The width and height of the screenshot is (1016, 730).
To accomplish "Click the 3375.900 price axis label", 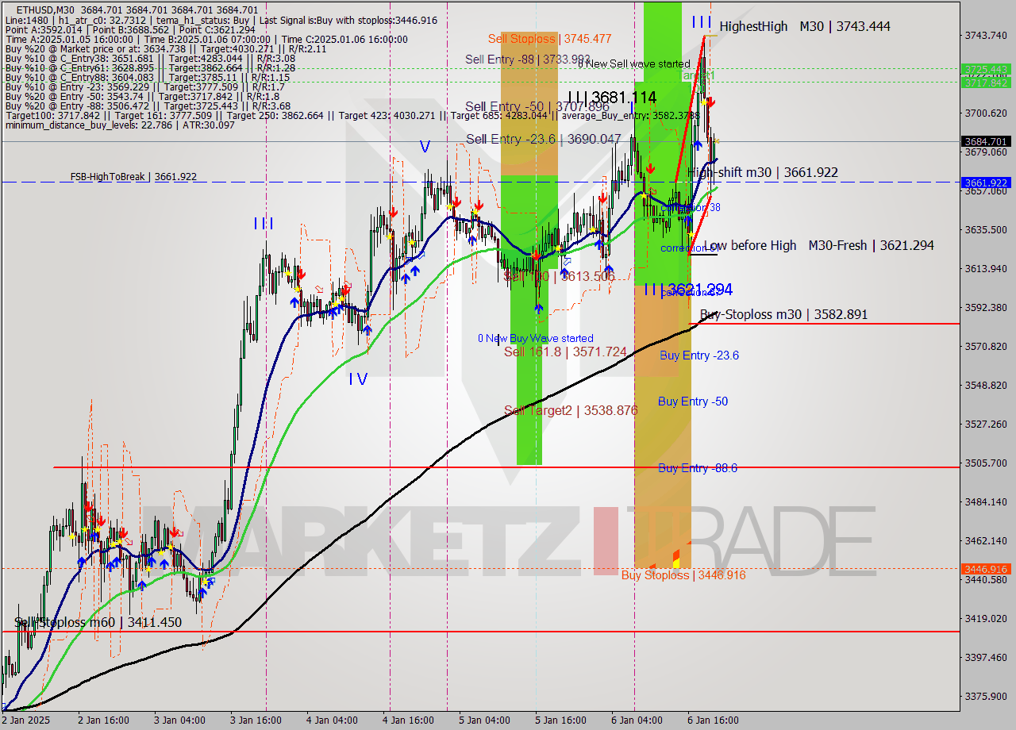I will [x=985, y=696].
